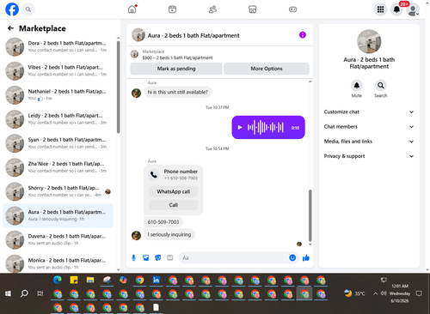This screenshot has height=314, width=430.
Task: Choose a GIF icon
Action: 170,258
